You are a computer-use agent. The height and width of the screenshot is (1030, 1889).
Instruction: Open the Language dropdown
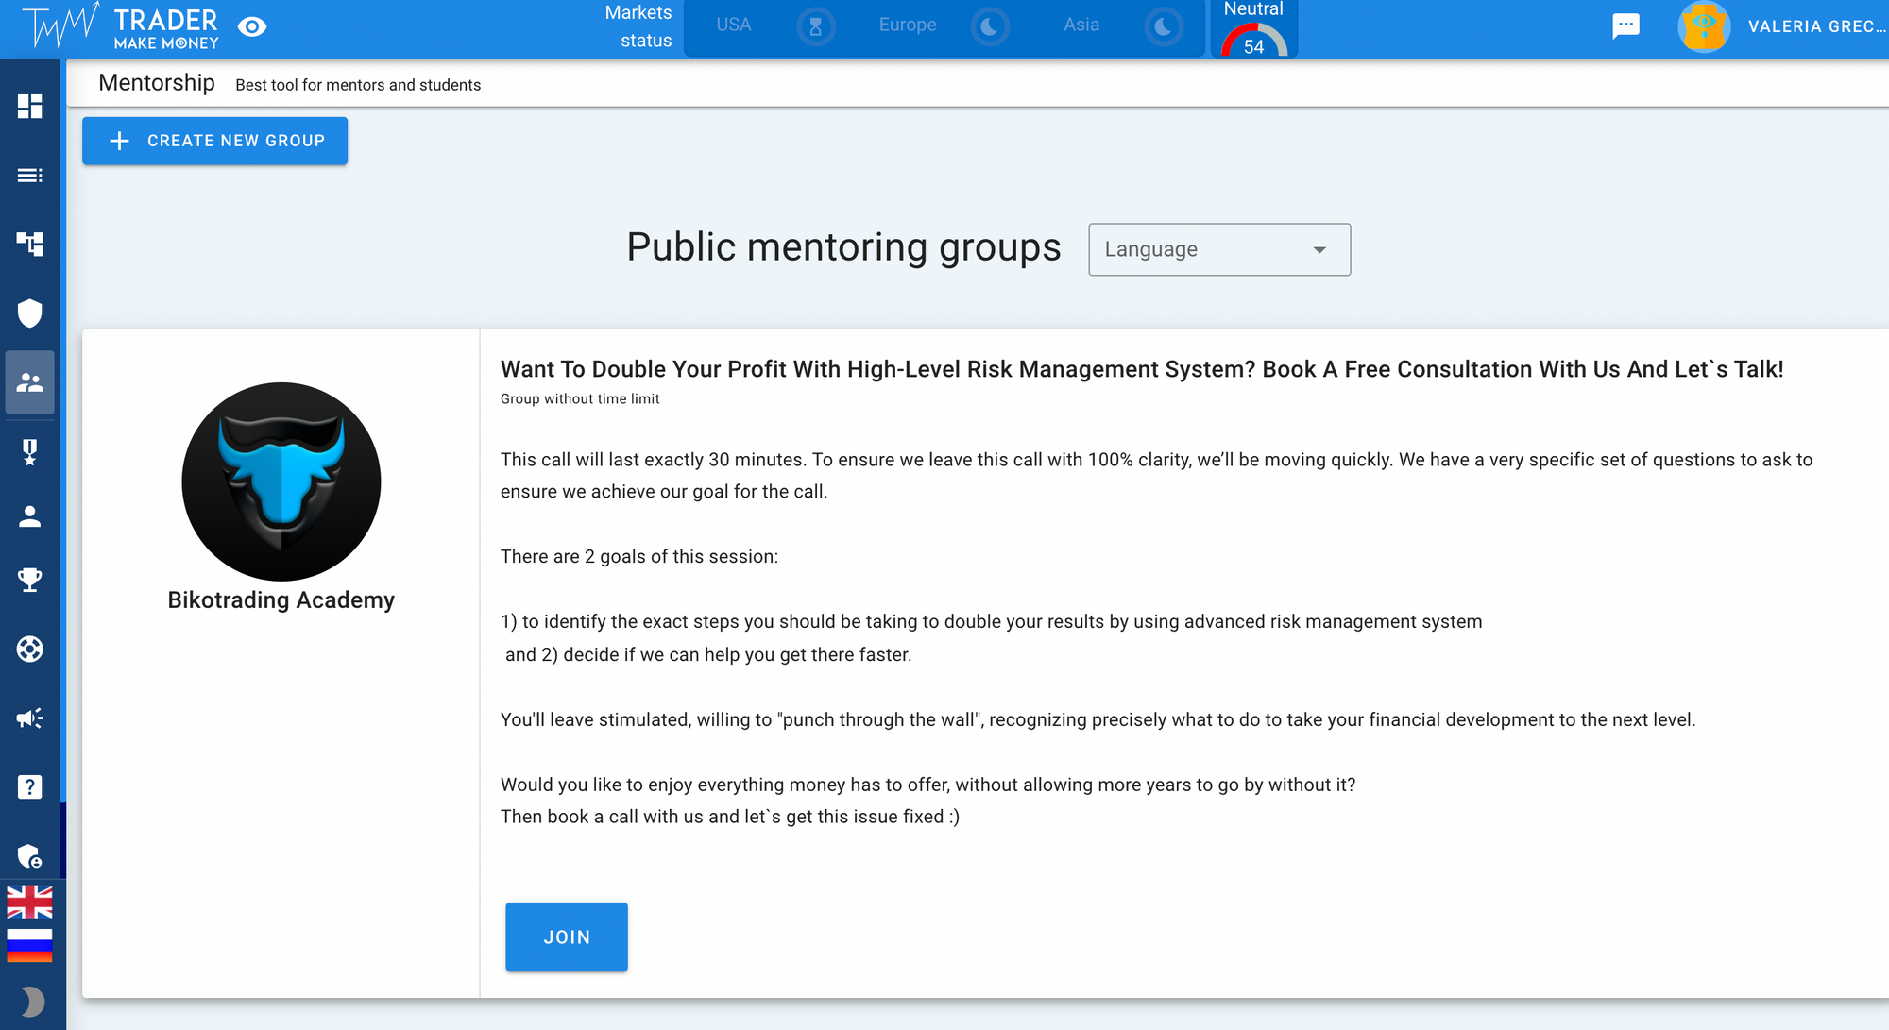point(1219,249)
